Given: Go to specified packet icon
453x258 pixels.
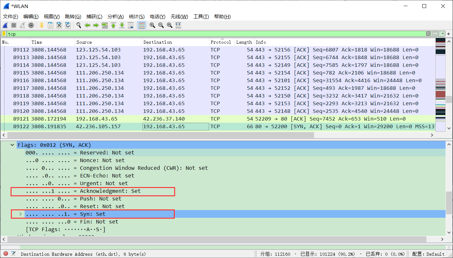Looking at the screenshot, I should click(x=105, y=25).
